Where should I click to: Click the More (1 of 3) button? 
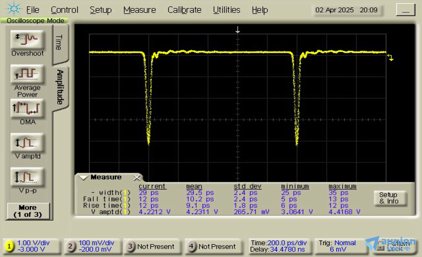click(x=27, y=211)
